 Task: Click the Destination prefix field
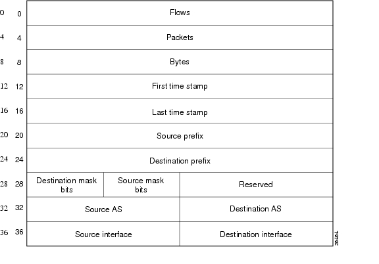click(x=180, y=160)
